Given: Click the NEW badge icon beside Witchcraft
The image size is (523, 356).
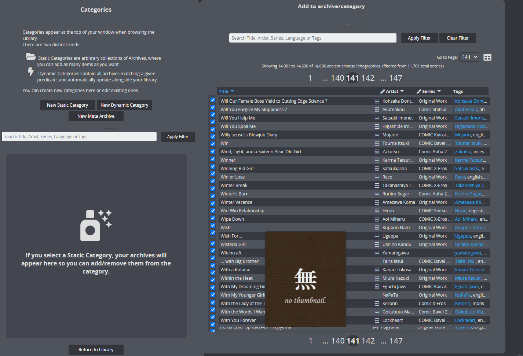Looking at the screenshot, I should click(x=377, y=253).
